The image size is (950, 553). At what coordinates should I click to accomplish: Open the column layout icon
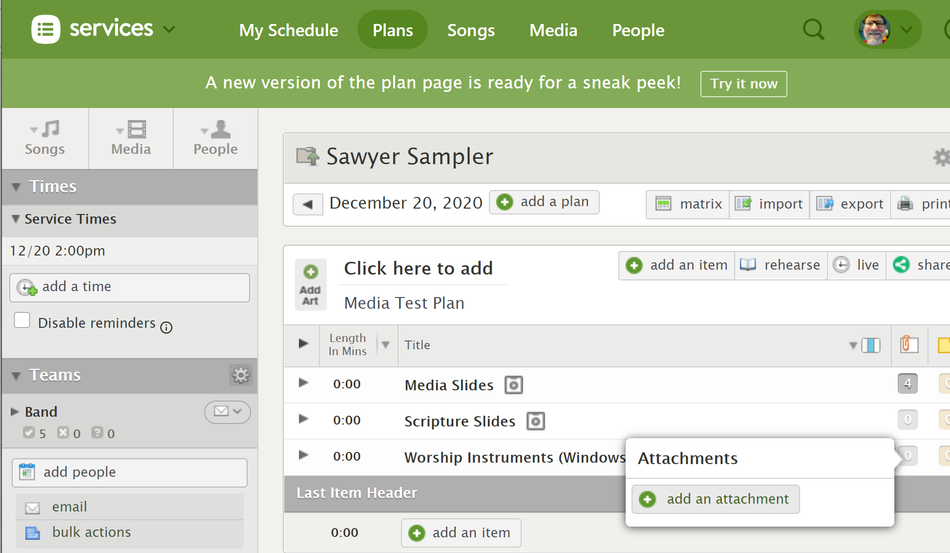pos(870,345)
